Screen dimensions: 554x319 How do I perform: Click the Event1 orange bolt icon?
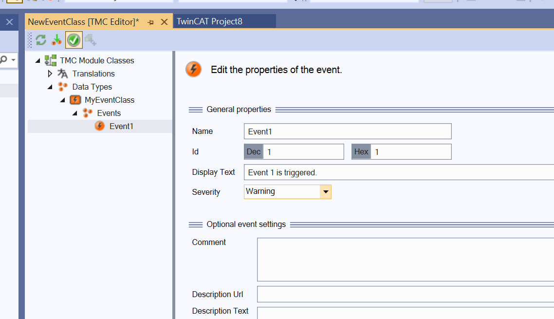(100, 126)
